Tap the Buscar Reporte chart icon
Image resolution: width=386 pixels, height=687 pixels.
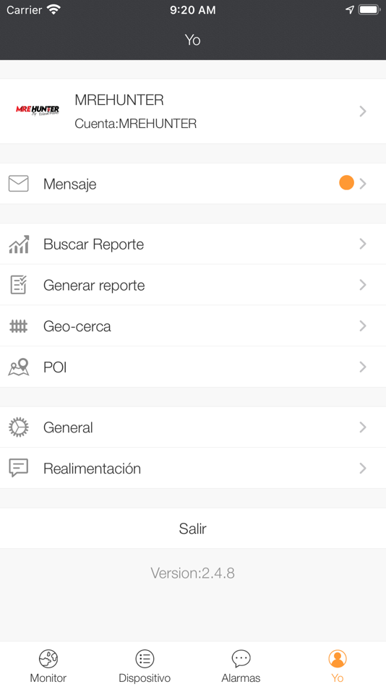click(19, 244)
